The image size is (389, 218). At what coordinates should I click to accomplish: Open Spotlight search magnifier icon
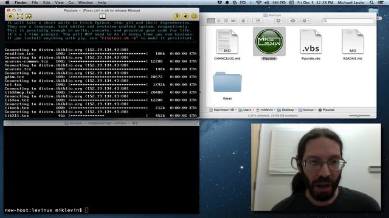coord(371,2)
